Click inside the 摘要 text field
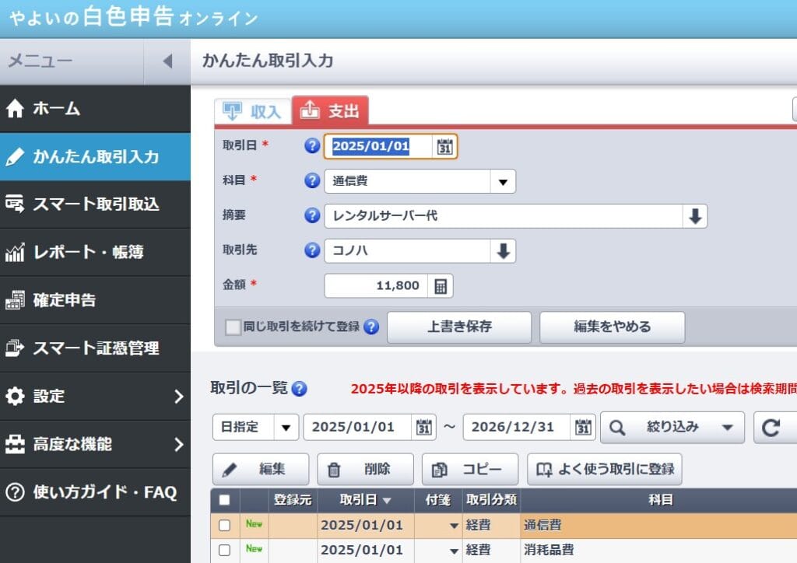The image size is (797, 563). click(x=467, y=215)
